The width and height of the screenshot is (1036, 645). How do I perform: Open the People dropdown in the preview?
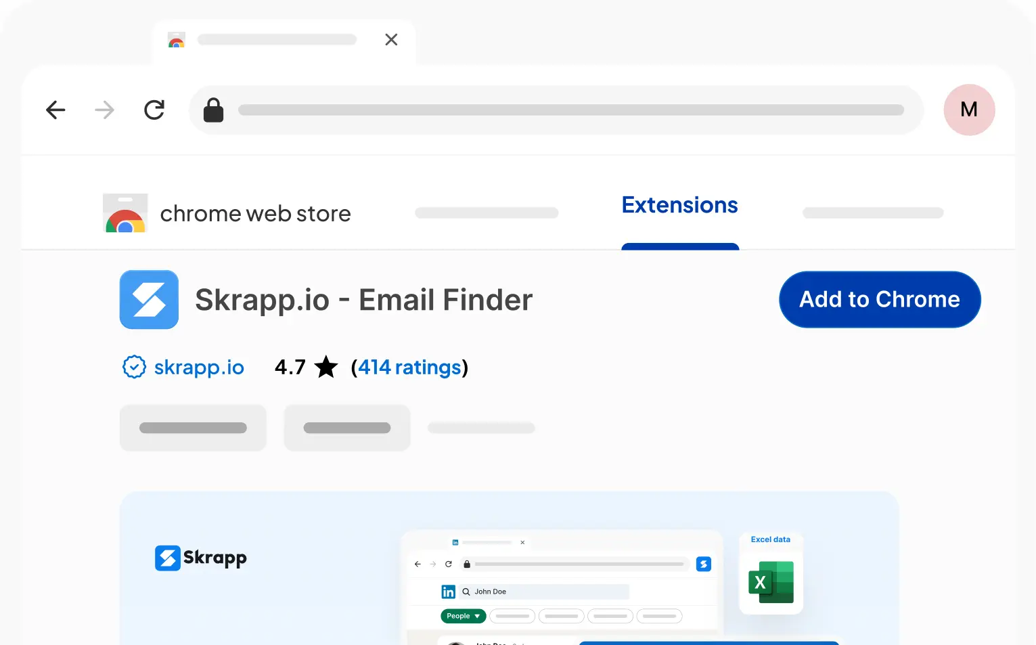463,616
